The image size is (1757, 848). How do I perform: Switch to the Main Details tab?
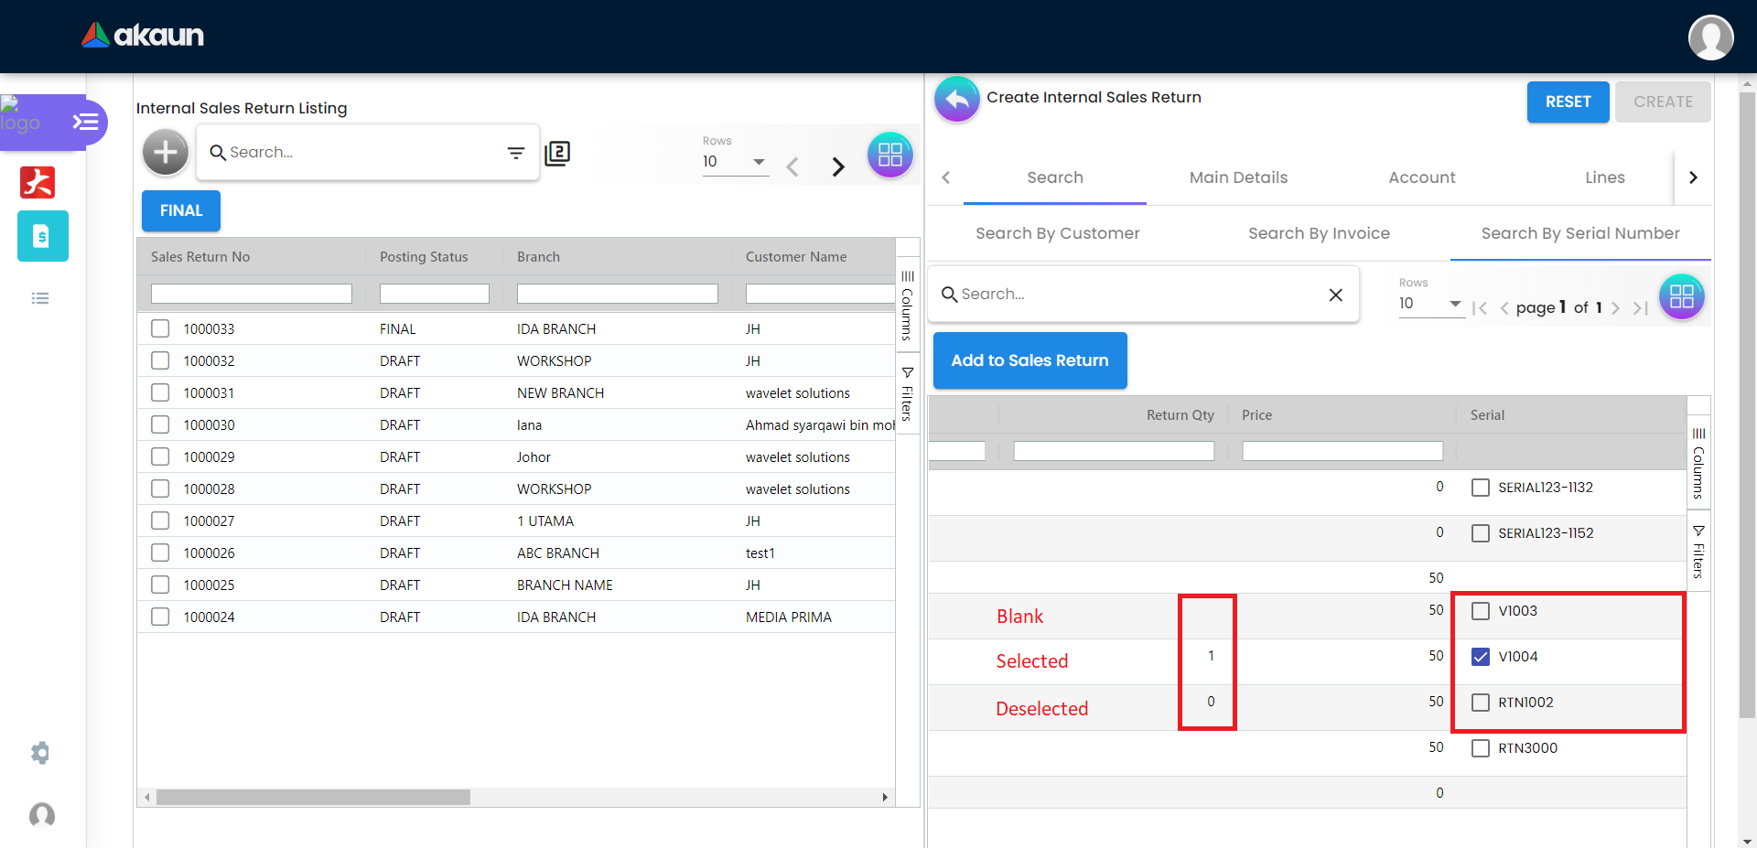coord(1238,177)
